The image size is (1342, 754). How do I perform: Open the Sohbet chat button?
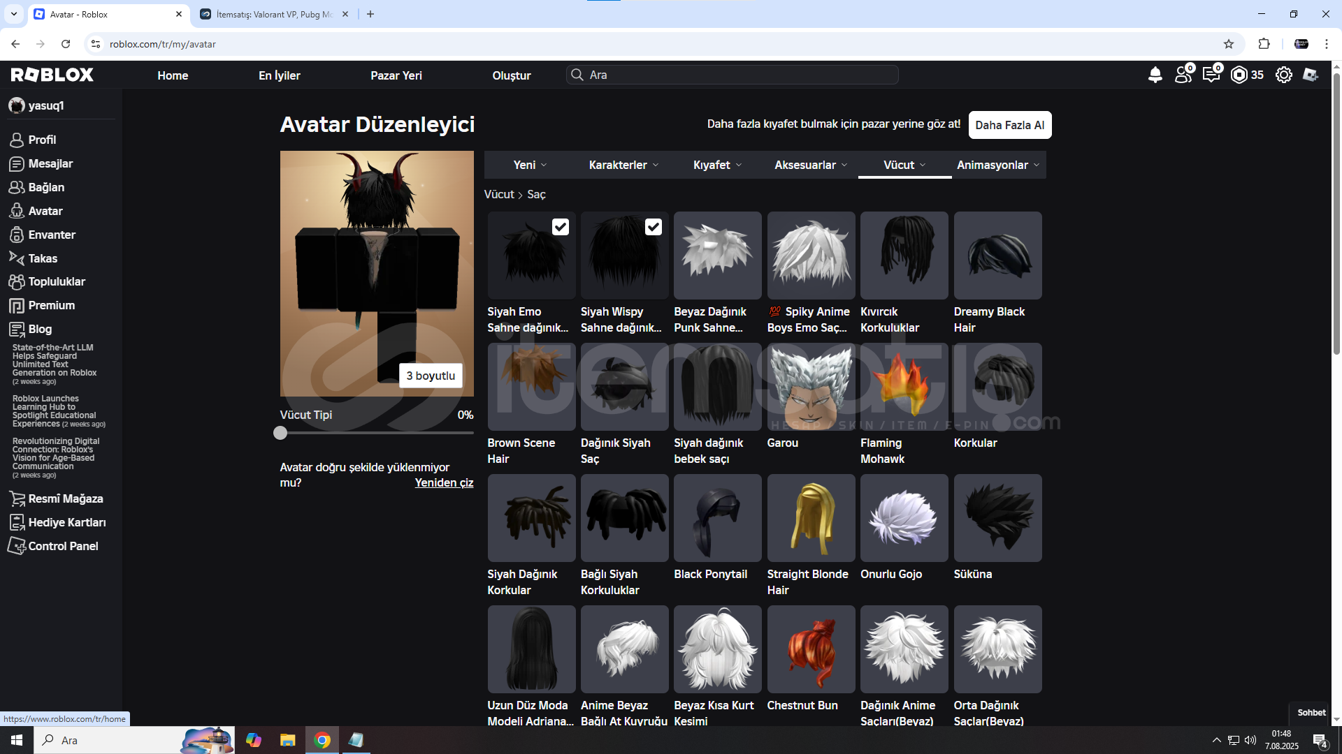(1311, 713)
